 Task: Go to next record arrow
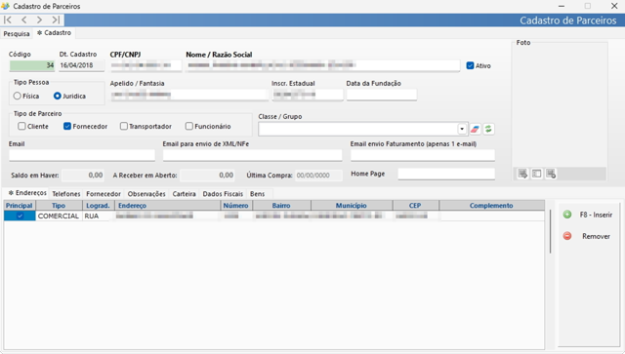[x=39, y=20]
